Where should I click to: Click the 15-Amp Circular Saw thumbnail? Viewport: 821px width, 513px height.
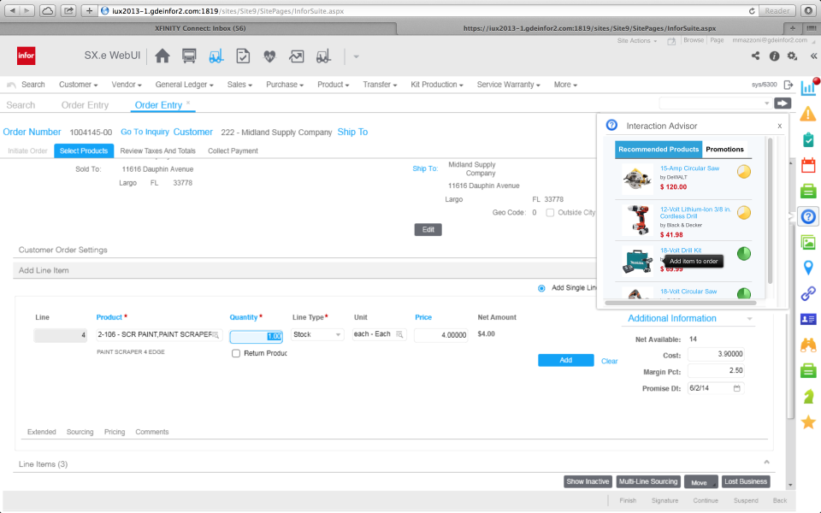(x=636, y=179)
